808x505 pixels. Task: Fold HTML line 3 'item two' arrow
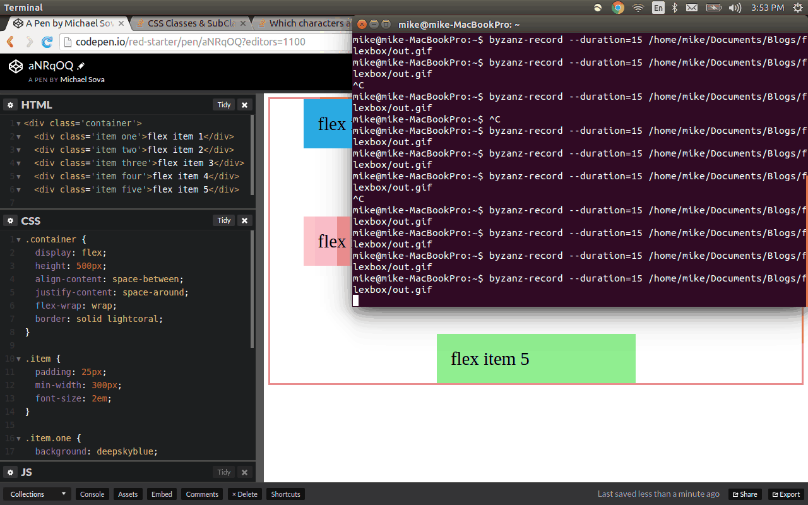click(18, 150)
